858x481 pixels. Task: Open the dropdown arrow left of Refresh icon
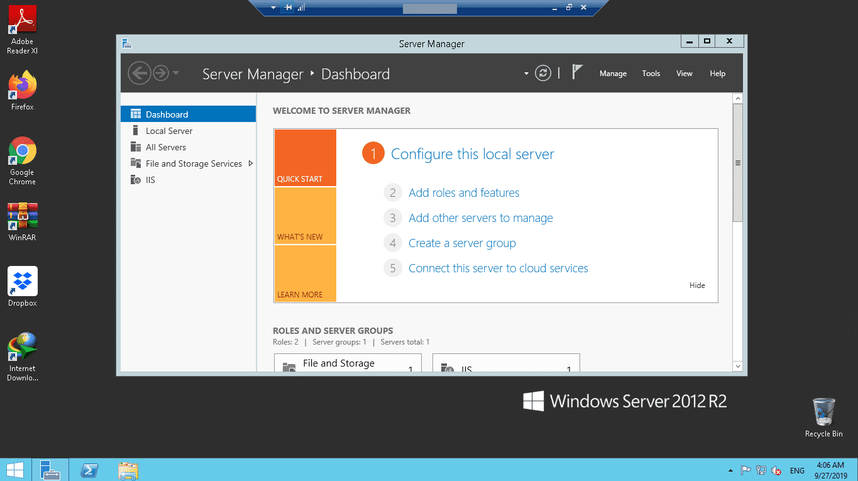click(527, 74)
